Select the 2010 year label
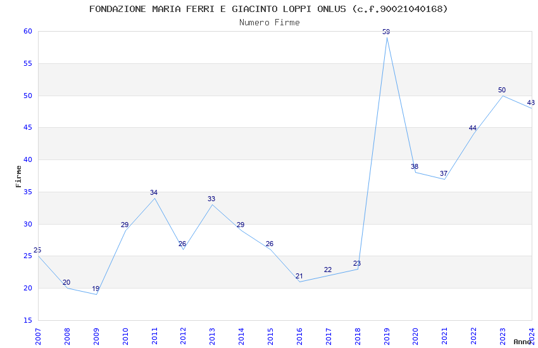Viewport: 538px width, 348px height. [x=125, y=337]
